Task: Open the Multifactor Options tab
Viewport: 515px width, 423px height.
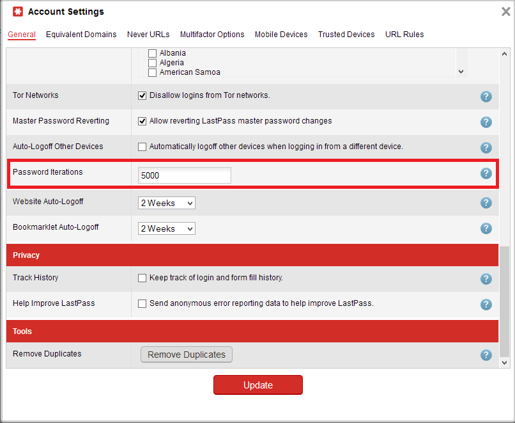Action: click(212, 35)
